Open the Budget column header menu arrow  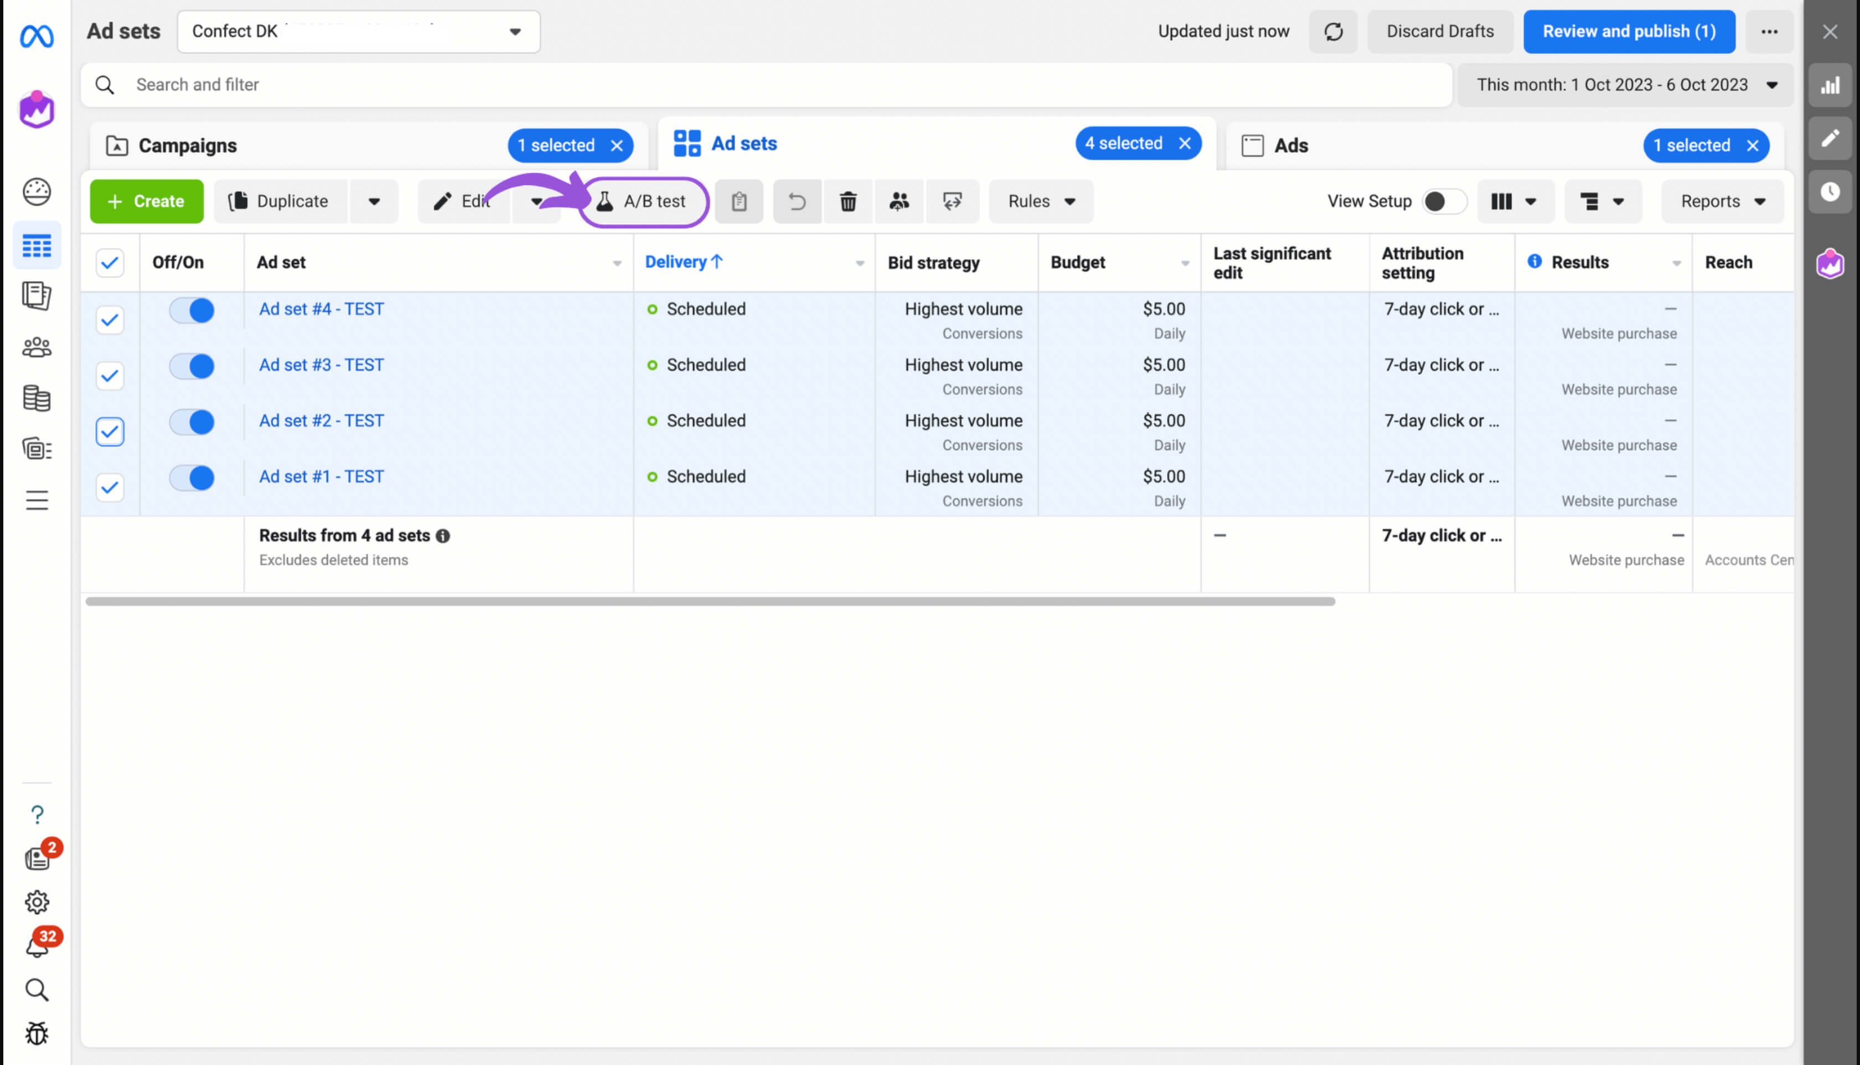(1185, 263)
